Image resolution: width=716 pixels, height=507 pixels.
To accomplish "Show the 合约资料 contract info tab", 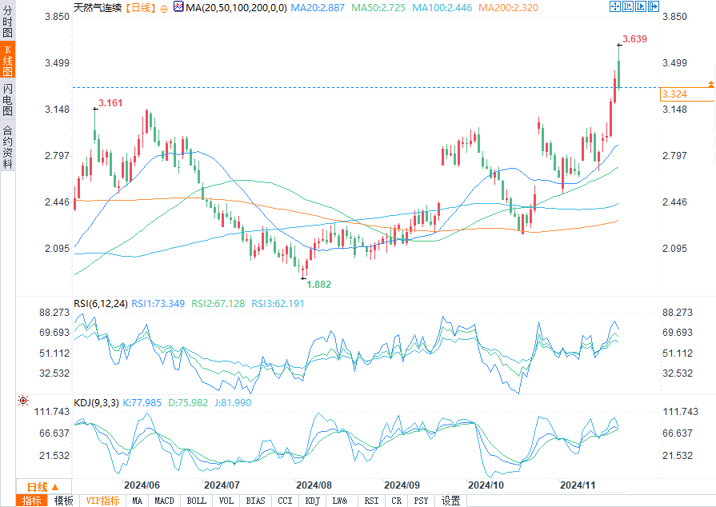I will tap(7, 146).
